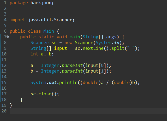Click the closing brace on line 18
Screen dimensions: 167x121
coord(21,100)
